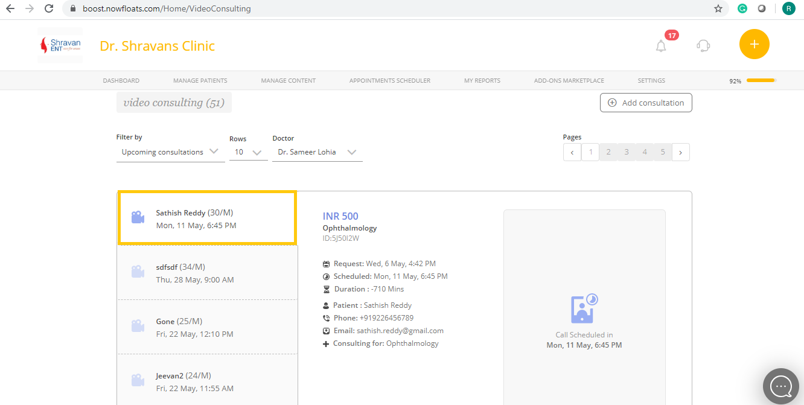804x405 pixels.
Task: Click the phone icon next to +919226456789
Action: [x=326, y=317]
